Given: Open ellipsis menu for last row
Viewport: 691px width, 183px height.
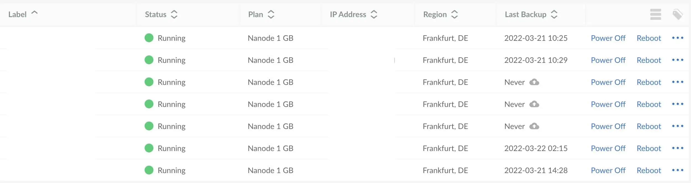Looking at the screenshot, I should coord(677,170).
